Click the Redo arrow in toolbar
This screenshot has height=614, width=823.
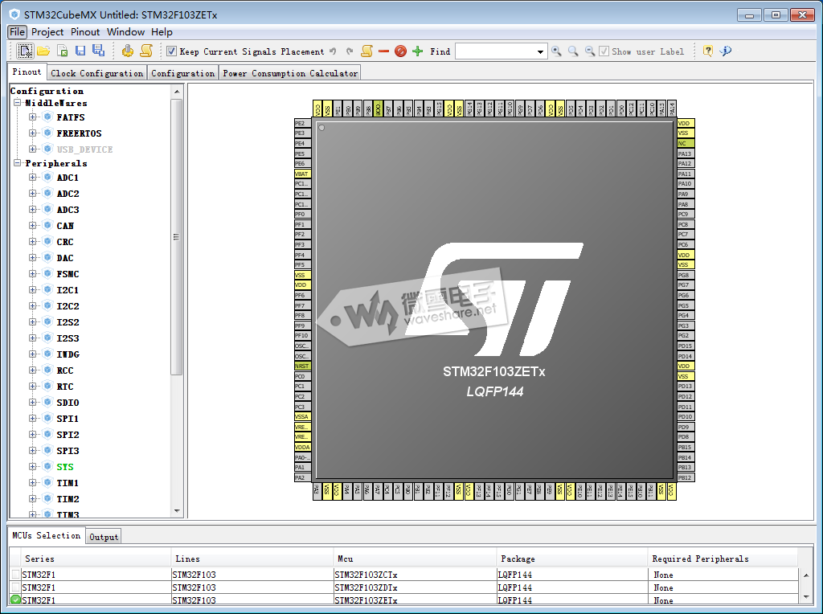point(350,51)
